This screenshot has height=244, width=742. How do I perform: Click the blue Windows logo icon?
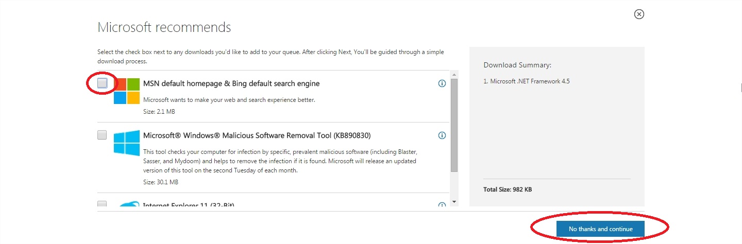click(x=127, y=143)
